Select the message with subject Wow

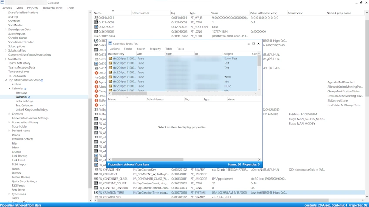[182, 77]
